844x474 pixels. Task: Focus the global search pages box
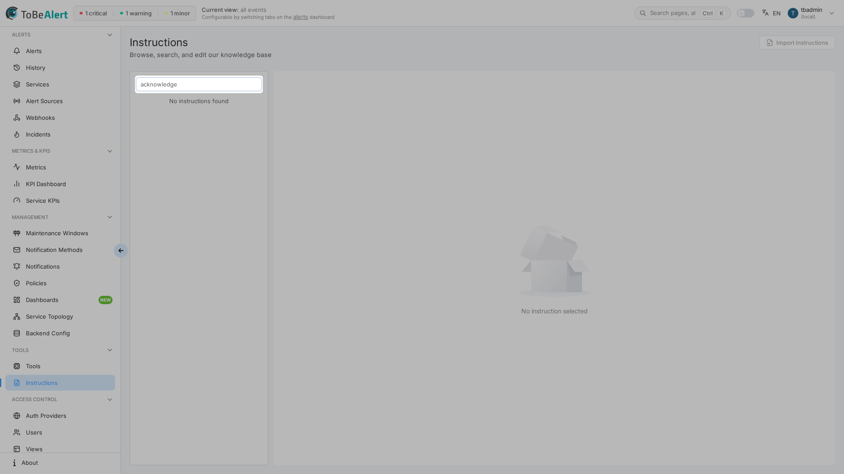(682, 13)
